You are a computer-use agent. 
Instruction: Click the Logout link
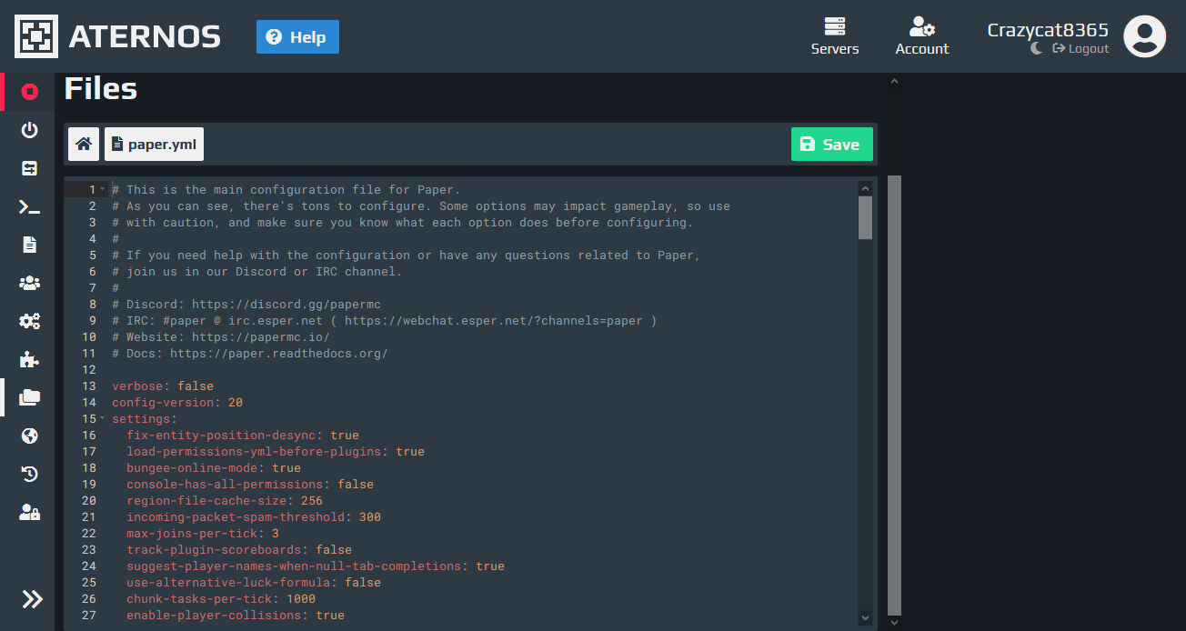click(x=1080, y=49)
